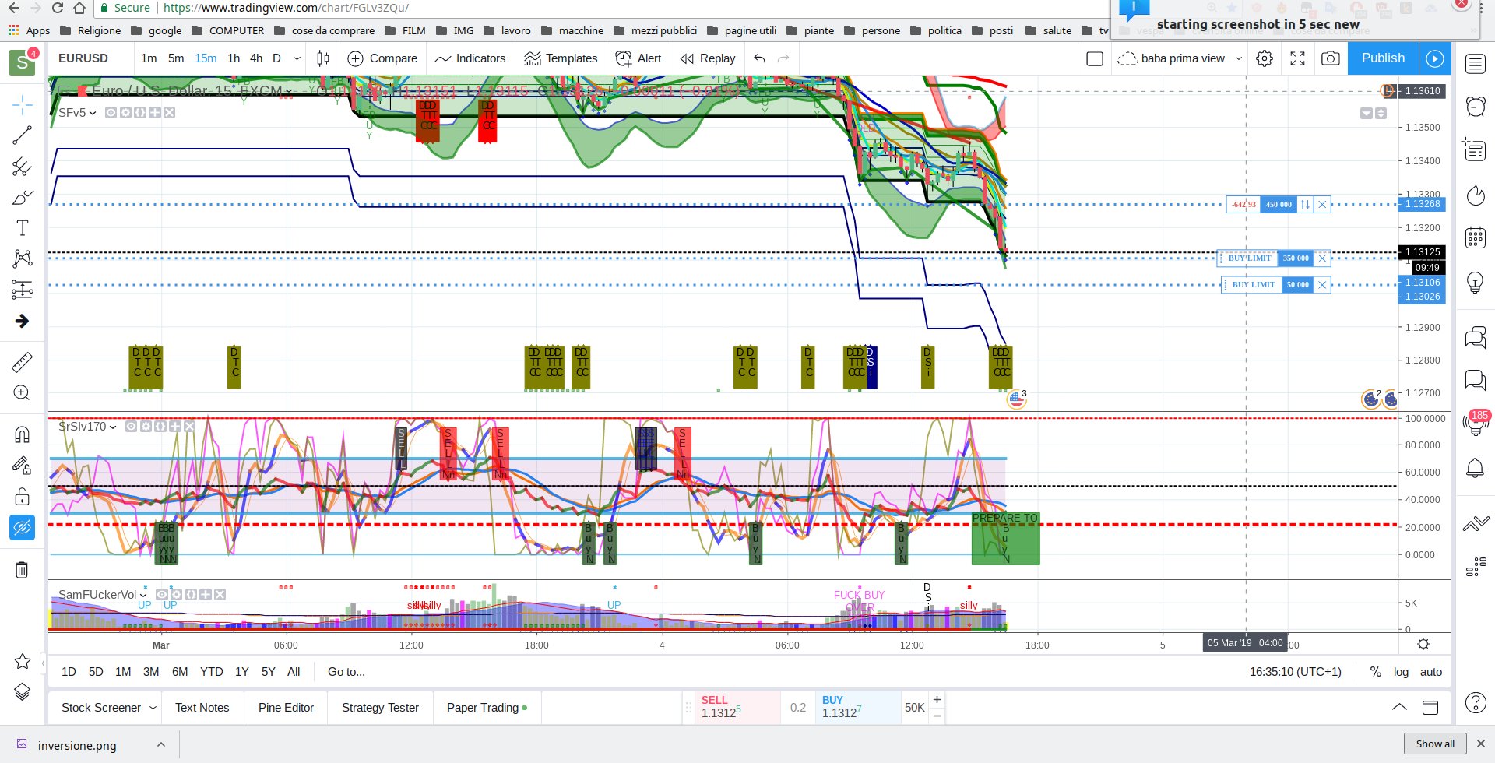Open the economic calendar panel
This screenshot has width=1495, height=763.
1476,237
